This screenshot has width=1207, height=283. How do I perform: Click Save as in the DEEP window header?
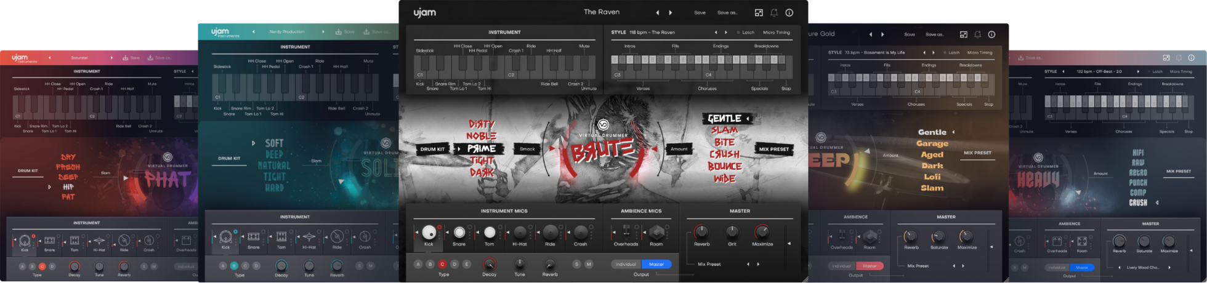tap(935, 34)
